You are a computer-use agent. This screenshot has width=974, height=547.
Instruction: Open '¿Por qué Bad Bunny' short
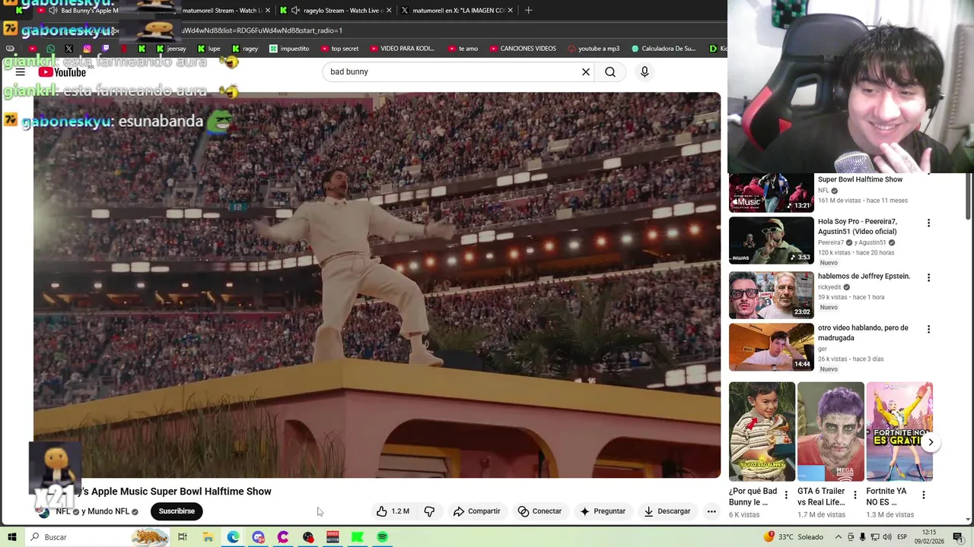(762, 432)
